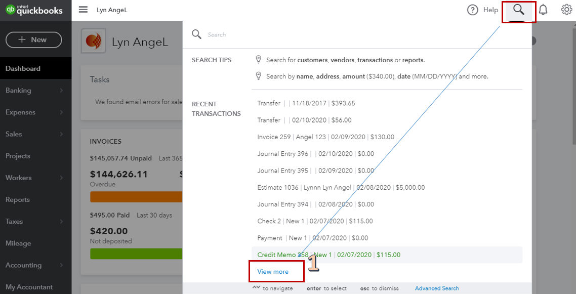The width and height of the screenshot is (576, 294).
Task: Click the View more link
Action: pyautogui.click(x=273, y=272)
